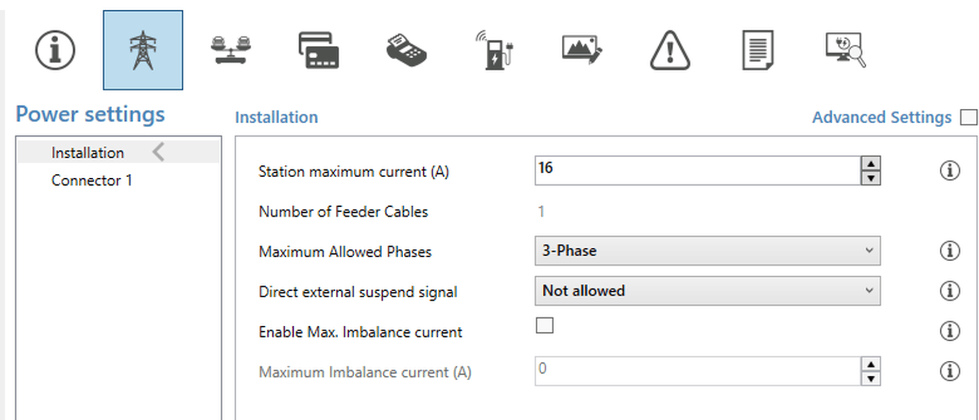The height and width of the screenshot is (420, 979).
Task: Select Installation in the side list
Action: pos(88,153)
